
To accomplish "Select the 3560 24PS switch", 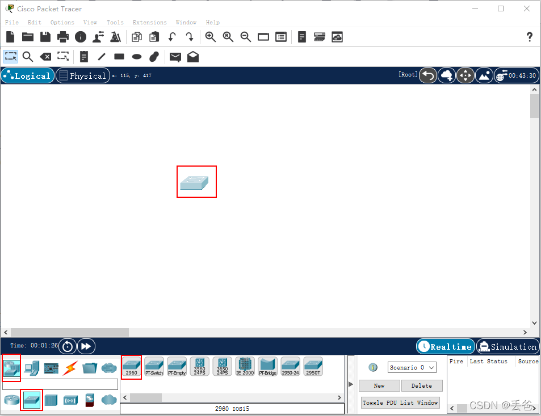I will pyautogui.click(x=200, y=367).
